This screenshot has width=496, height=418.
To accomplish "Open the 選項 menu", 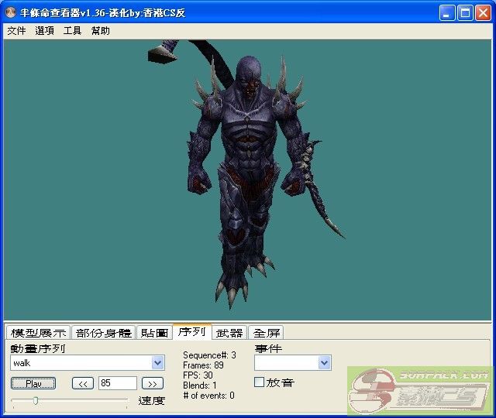I will pos(44,31).
